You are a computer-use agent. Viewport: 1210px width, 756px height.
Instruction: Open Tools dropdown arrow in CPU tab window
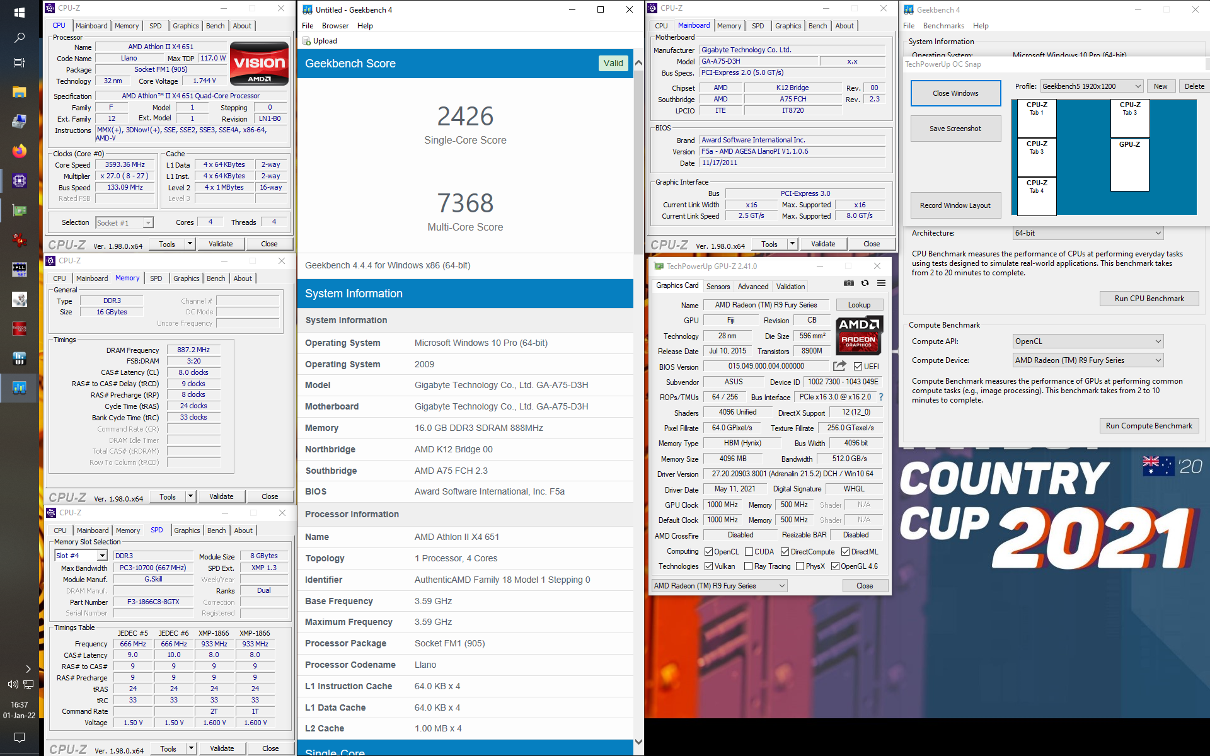point(190,244)
